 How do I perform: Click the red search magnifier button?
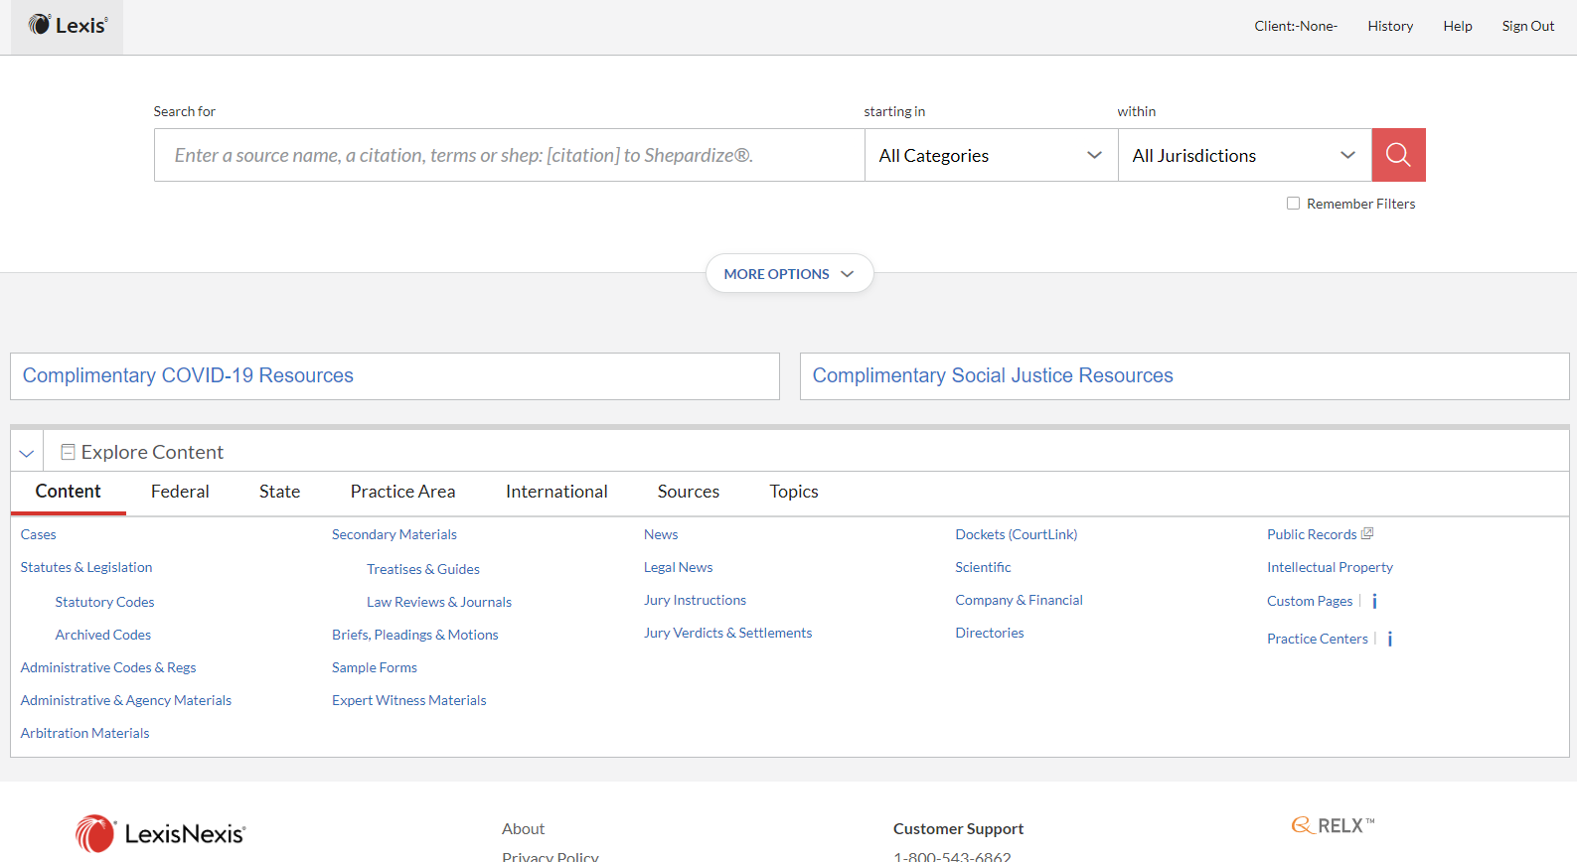pos(1398,155)
